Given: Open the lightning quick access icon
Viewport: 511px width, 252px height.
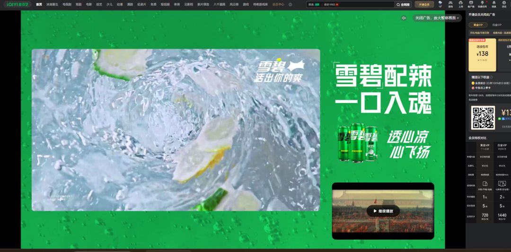Looking at the screenshot, I should [482, 4].
